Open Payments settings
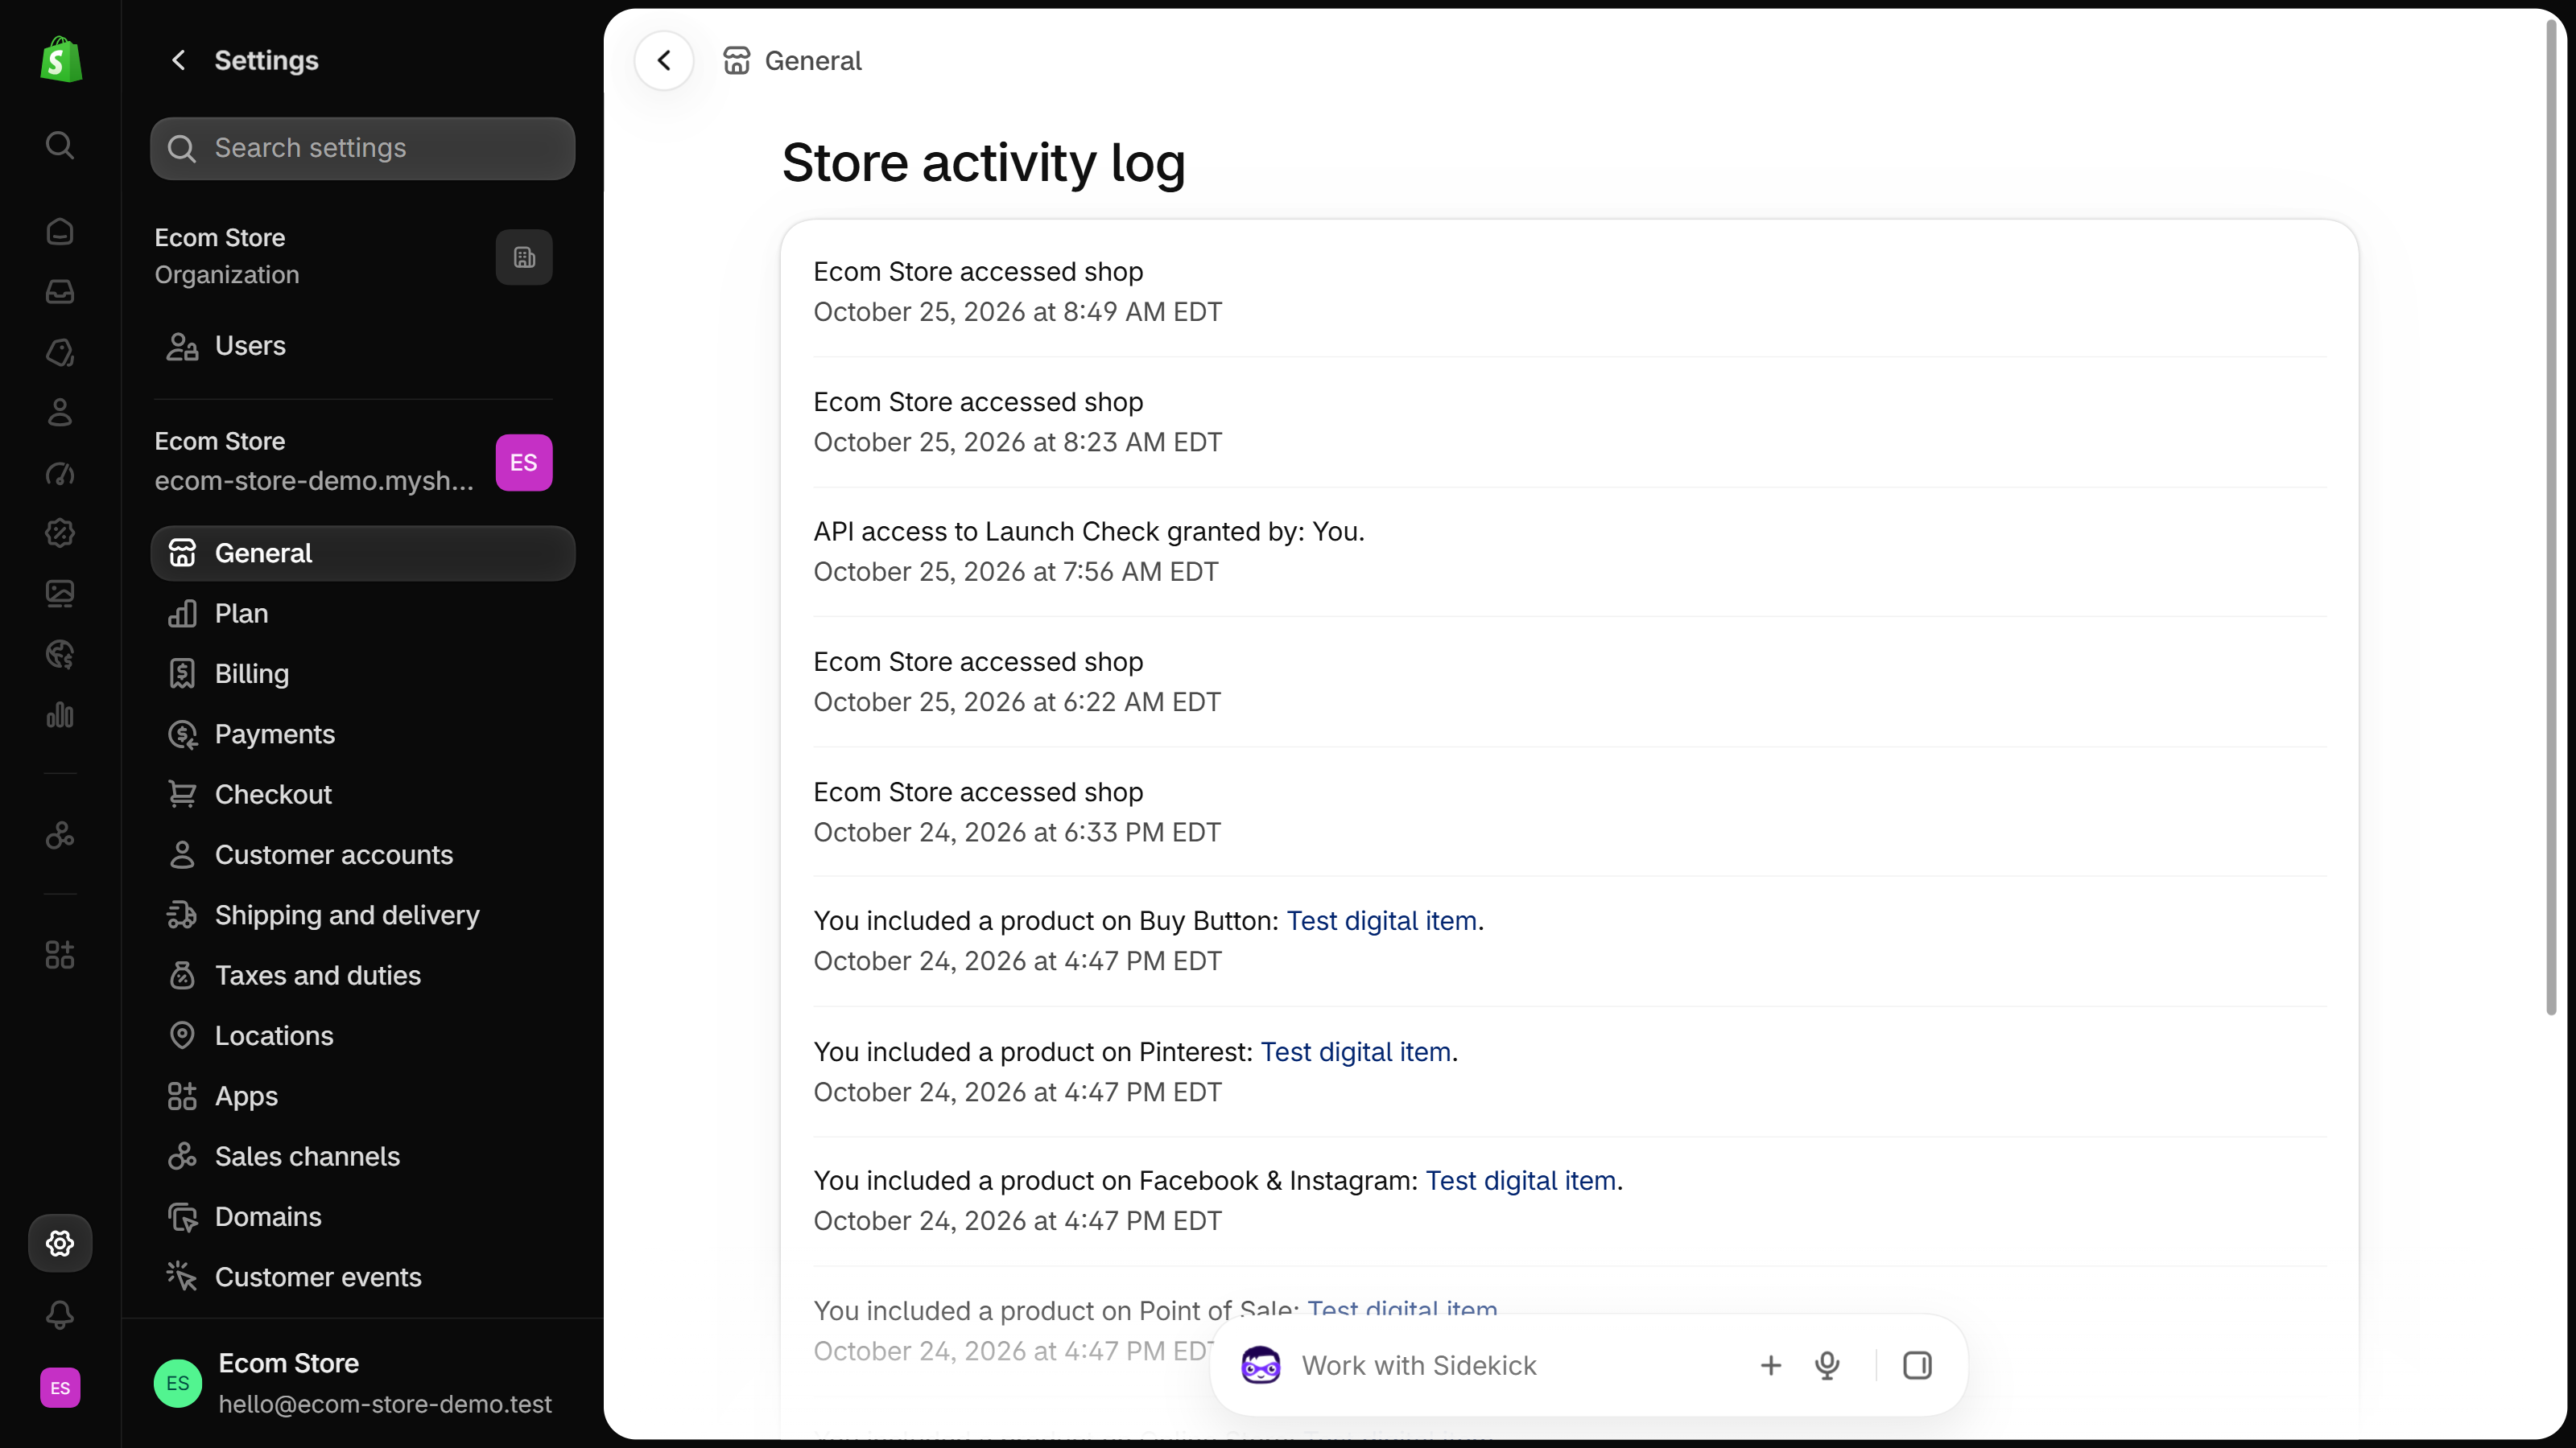 (x=363, y=734)
